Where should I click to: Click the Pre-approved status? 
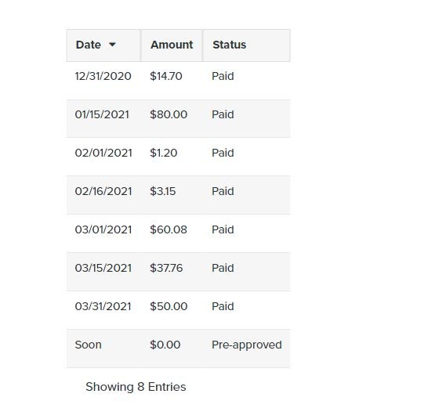point(247,345)
